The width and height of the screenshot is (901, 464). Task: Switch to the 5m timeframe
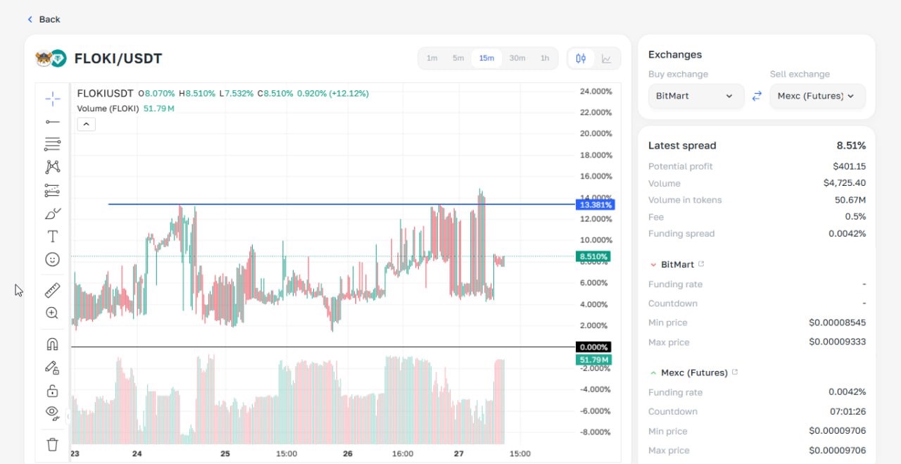[x=458, y=58]
